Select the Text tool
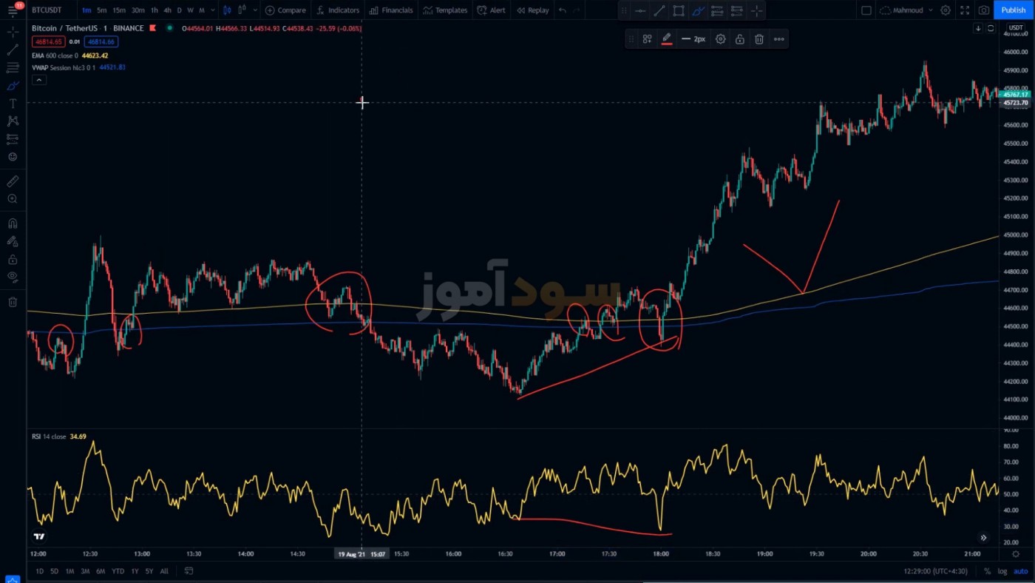This screenshot has width=1035, height=583. click(13, 104)
